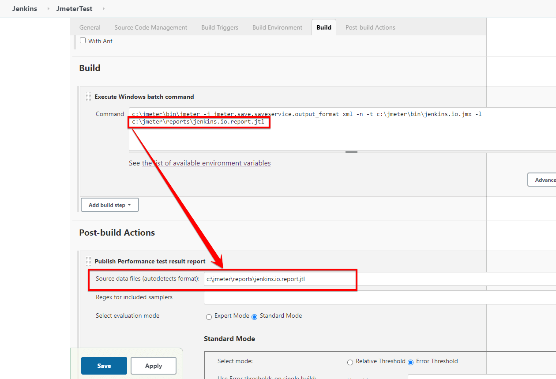Expand the Add build step dropdown
This screenshot has height=379, width=556.
point(110,205)
